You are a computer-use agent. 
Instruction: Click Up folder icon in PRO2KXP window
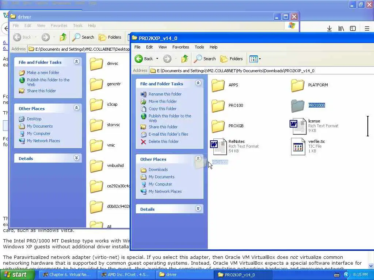tap(184, 59)
